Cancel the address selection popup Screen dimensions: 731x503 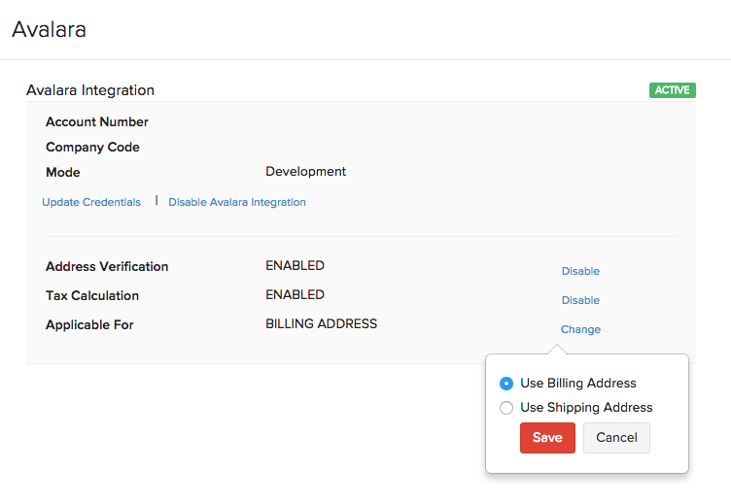coord(616,438)
